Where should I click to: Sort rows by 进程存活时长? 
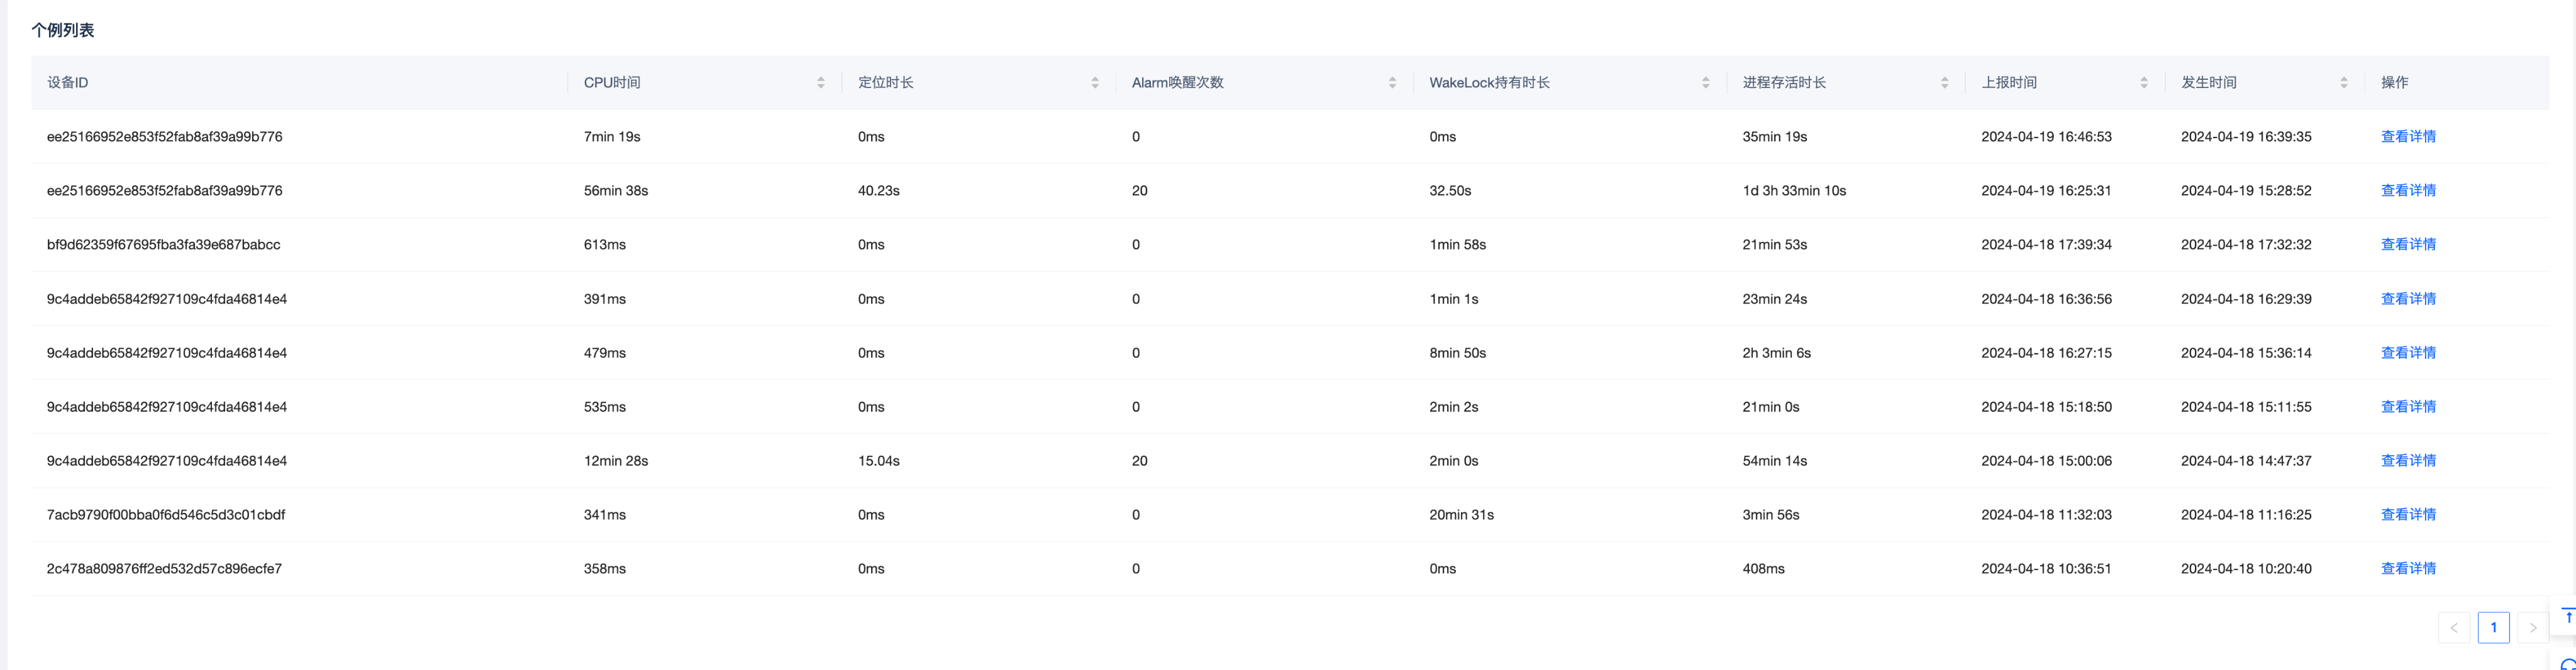[1943, 83]
